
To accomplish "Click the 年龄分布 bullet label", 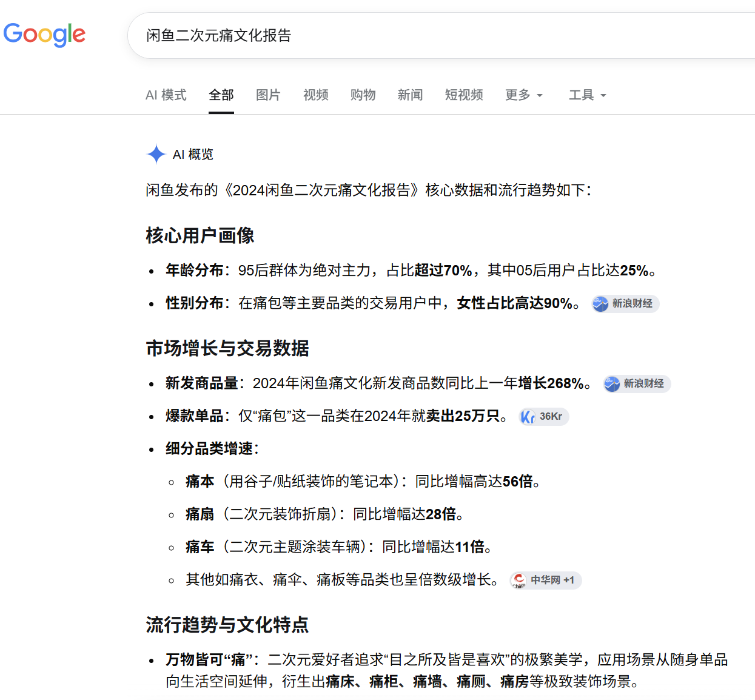I will click(x=195, y=271).
